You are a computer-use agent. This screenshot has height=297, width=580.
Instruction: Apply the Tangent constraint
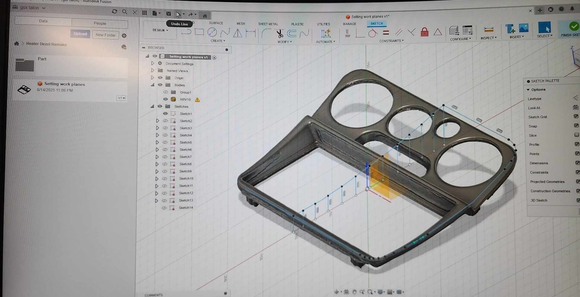tap(373, 33)
